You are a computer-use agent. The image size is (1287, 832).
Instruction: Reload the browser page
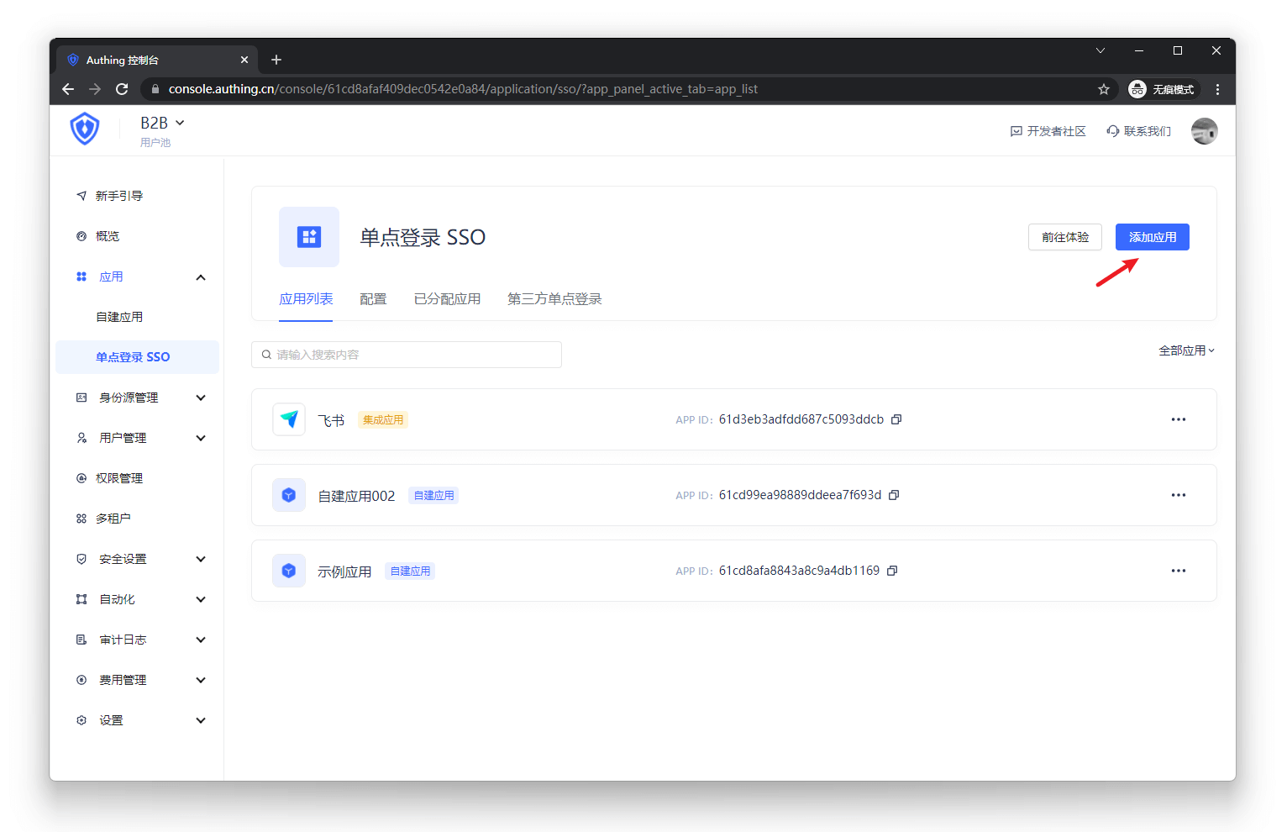click(x=122, y=89)
